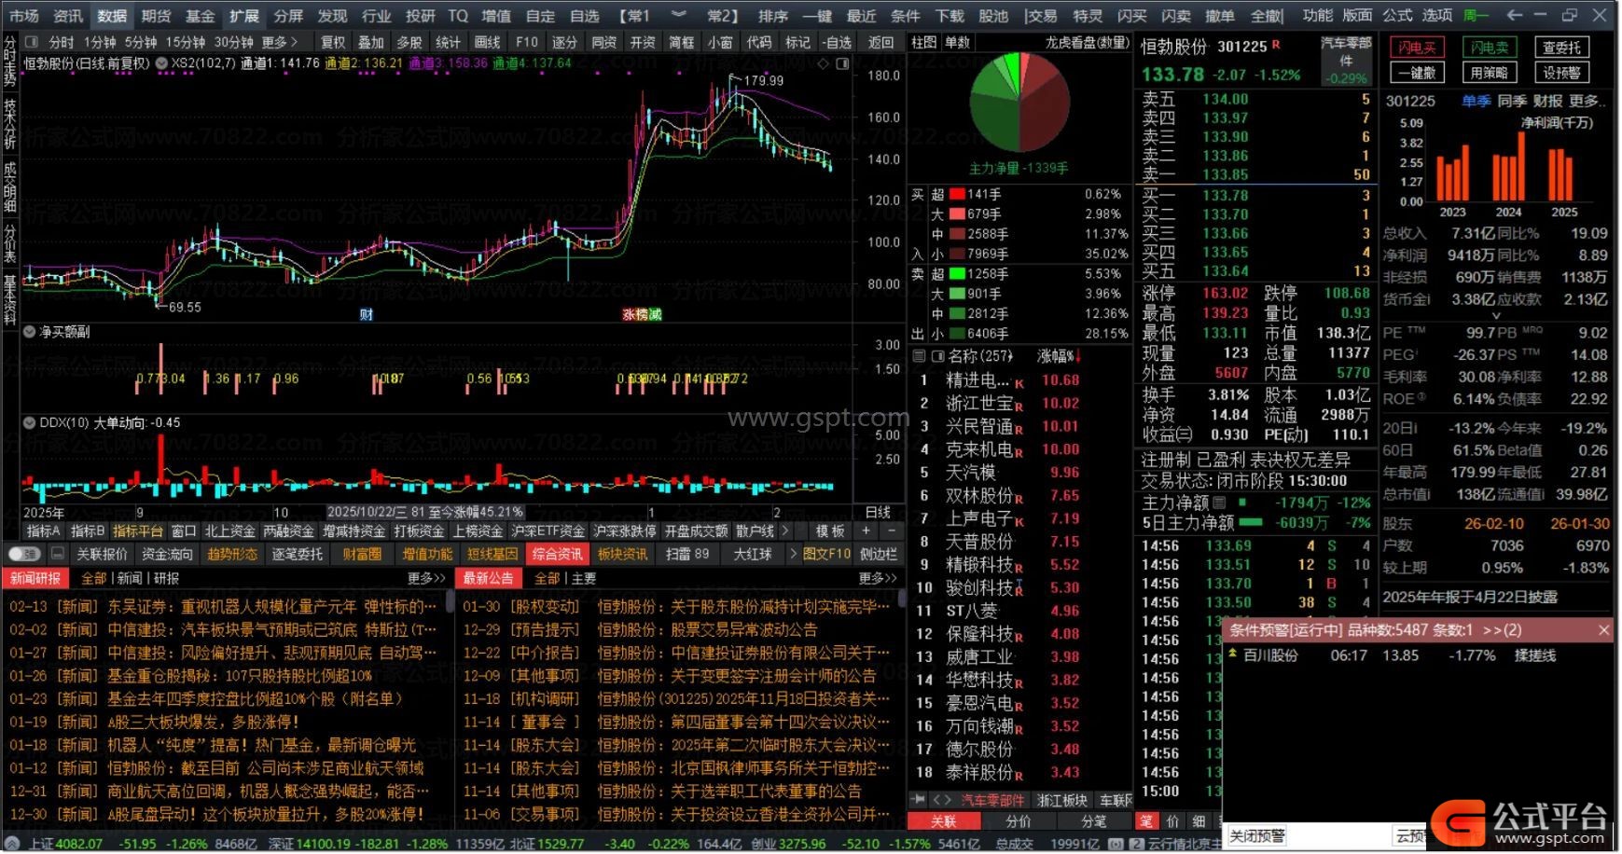The image size is (1622, 854).
Task: Click the pin icon left of 汽车零部件 tab
Action: tap(919, 800)
